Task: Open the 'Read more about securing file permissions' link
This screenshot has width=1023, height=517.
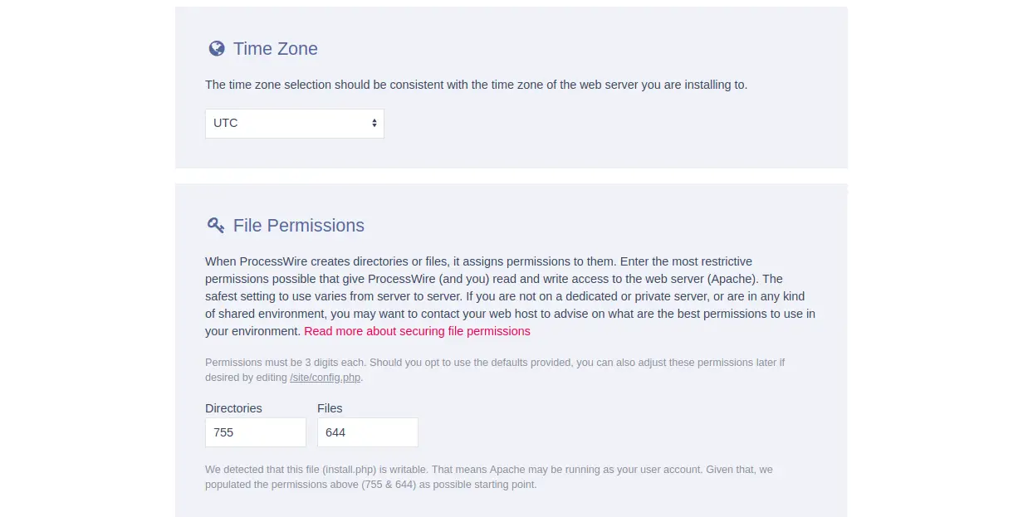Action: 417,331
